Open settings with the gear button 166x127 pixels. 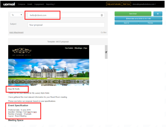click(x=158, y=14)
